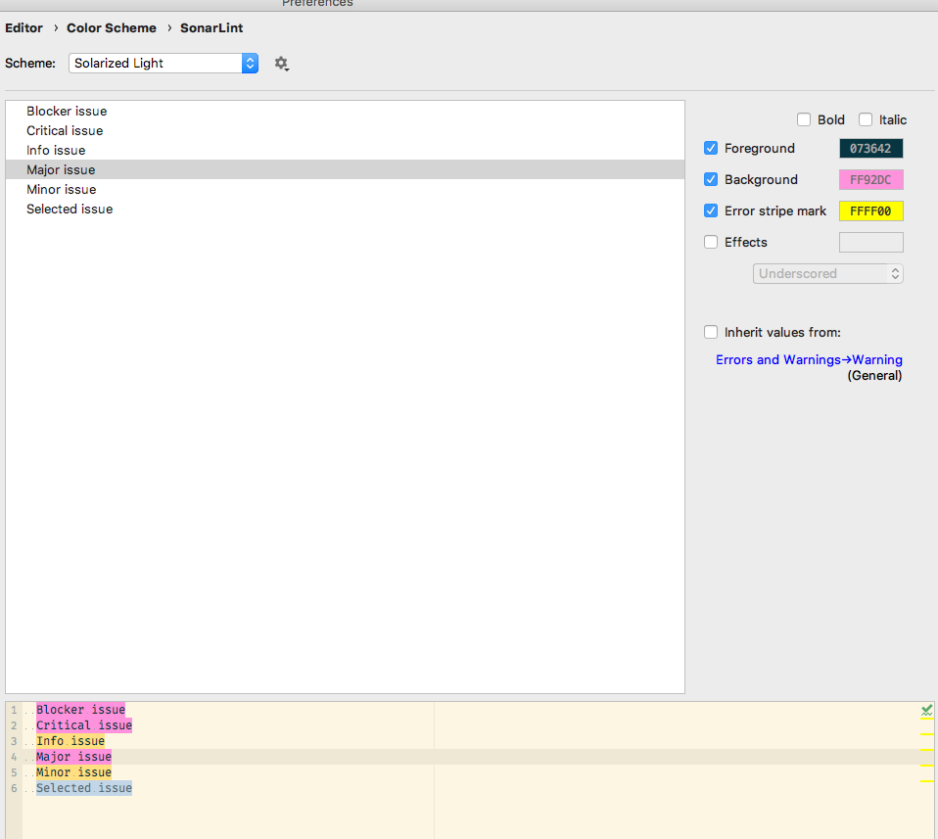Image resolution: width=938 pixels, height=839 pixels.
Task: Select Blocker issue in the list
Action: [x=346, y=112]
